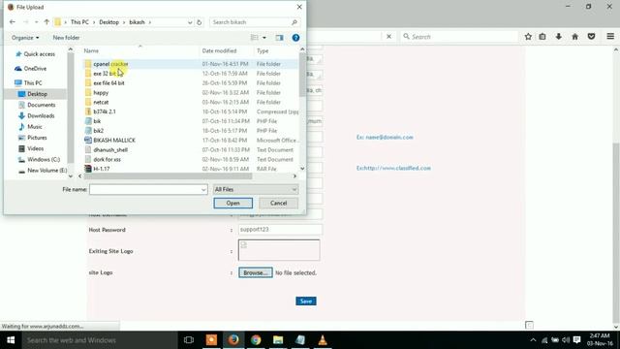
Task: Open recent locations dropdown arrow
Action: tap(37, 22)
